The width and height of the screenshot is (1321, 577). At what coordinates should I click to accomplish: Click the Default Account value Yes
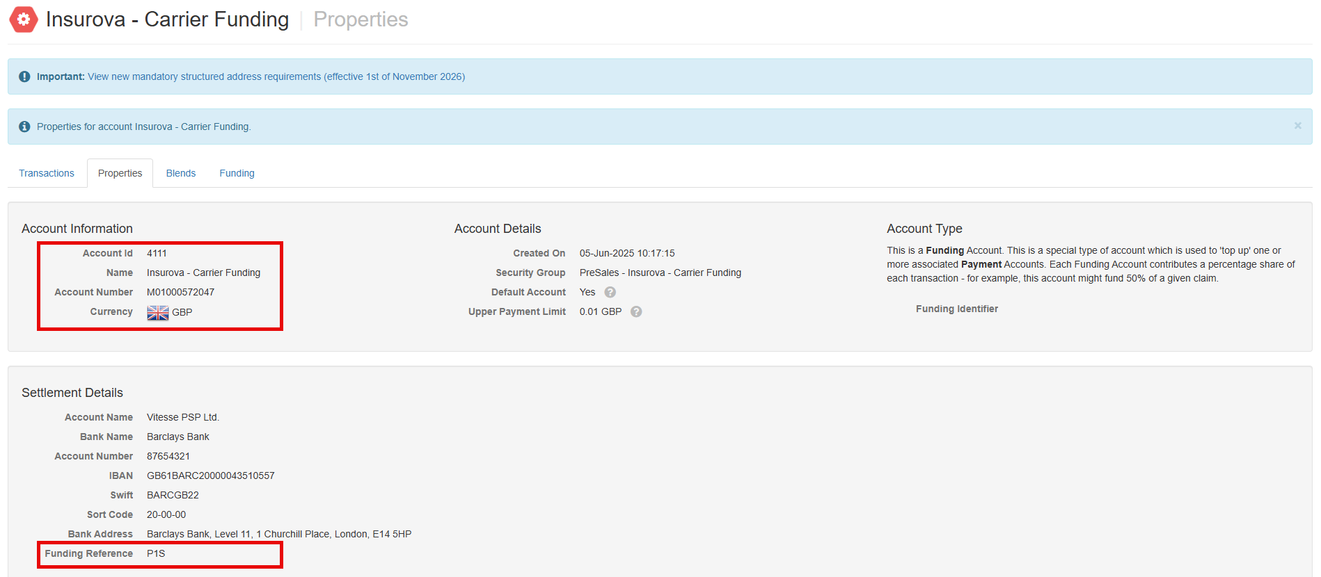tap(587, 292)
